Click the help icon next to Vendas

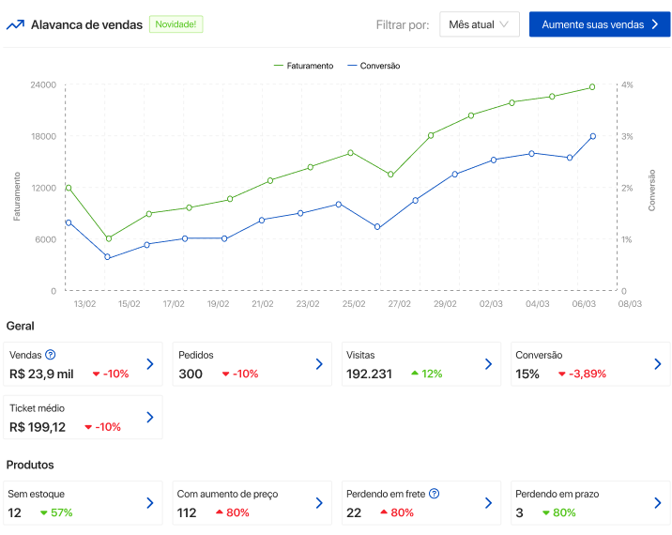coord(51,355)
